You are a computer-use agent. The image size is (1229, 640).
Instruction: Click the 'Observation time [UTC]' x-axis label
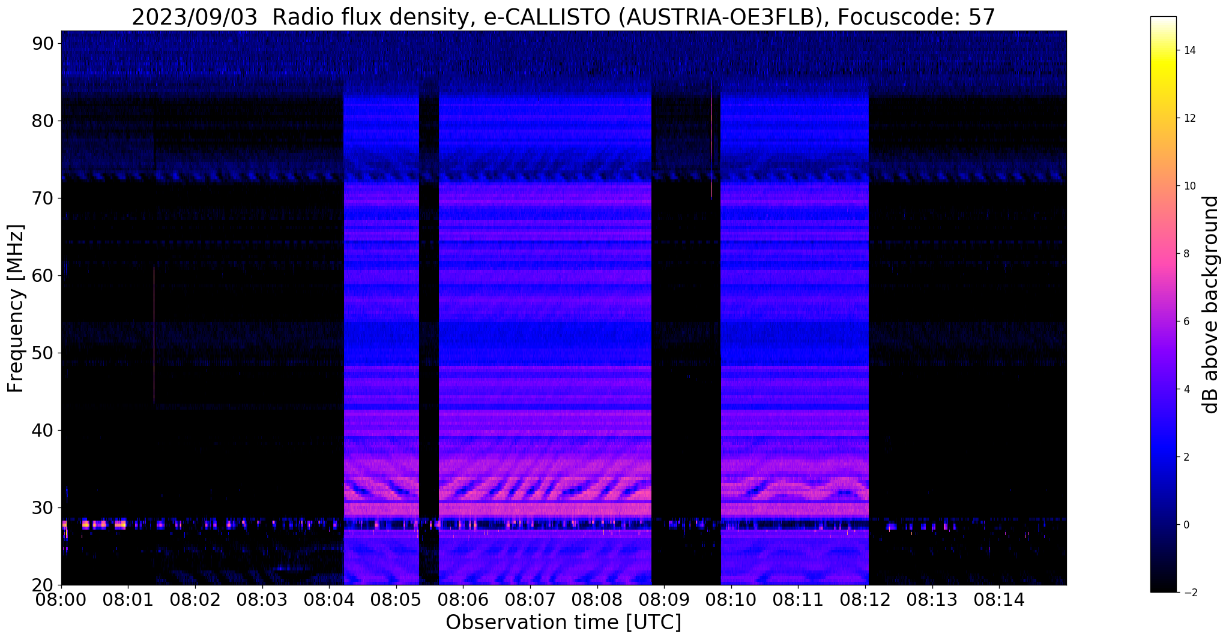[x=563, y=623]
